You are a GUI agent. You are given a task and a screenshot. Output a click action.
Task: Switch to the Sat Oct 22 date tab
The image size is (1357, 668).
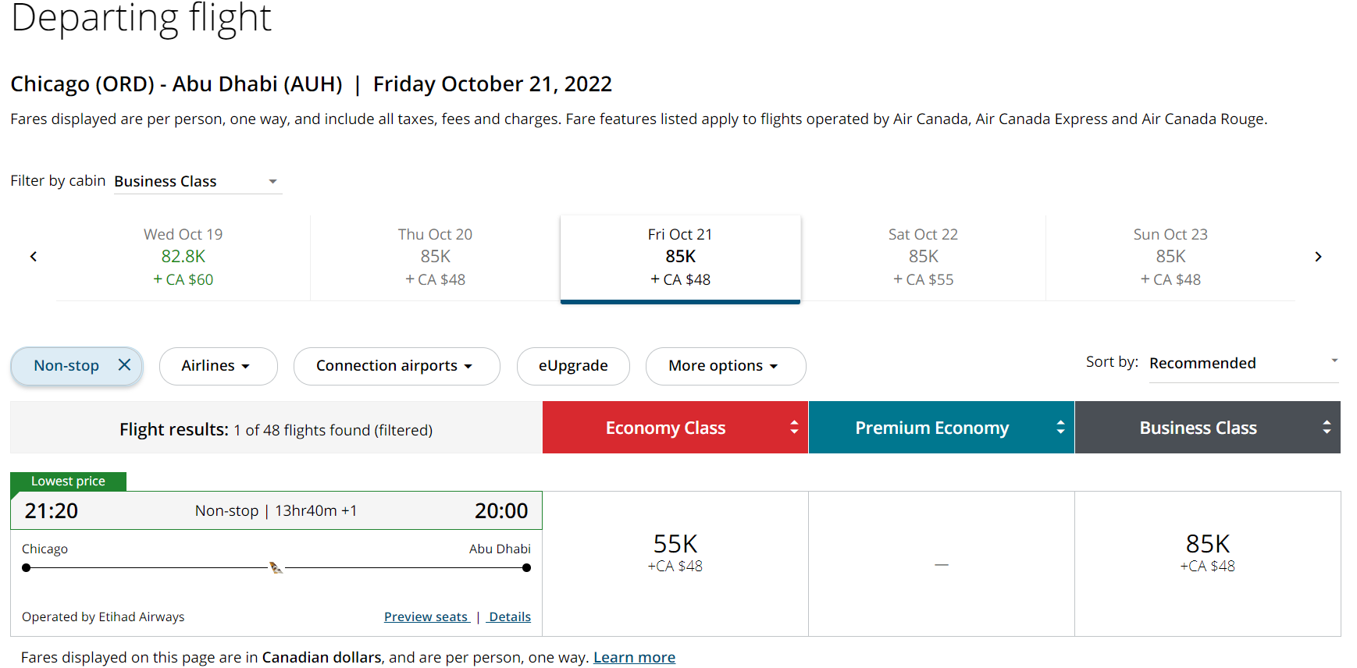point(923,256)
